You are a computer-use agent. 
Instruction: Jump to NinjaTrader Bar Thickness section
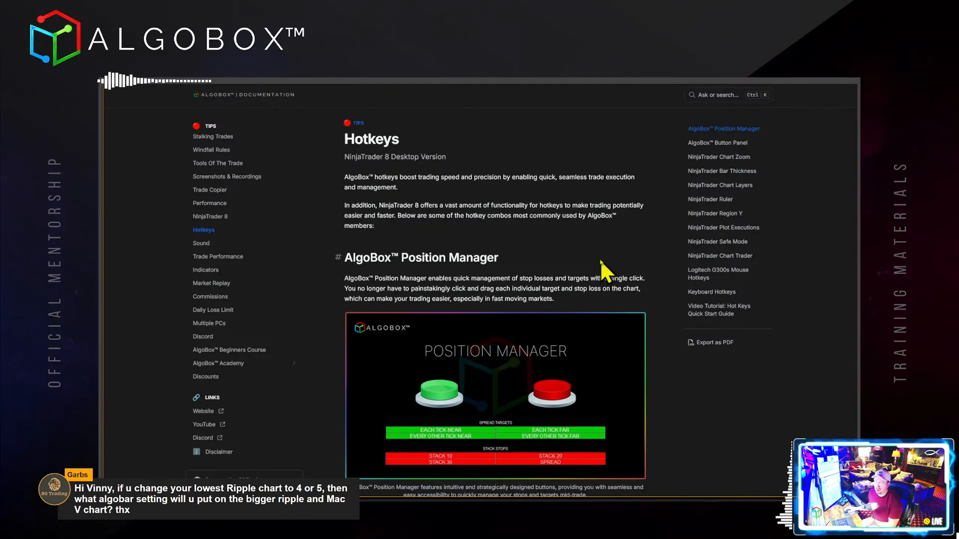[722, 171]
